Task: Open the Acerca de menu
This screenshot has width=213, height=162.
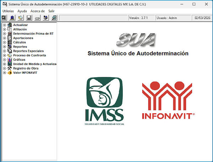Action: [38, 11]
